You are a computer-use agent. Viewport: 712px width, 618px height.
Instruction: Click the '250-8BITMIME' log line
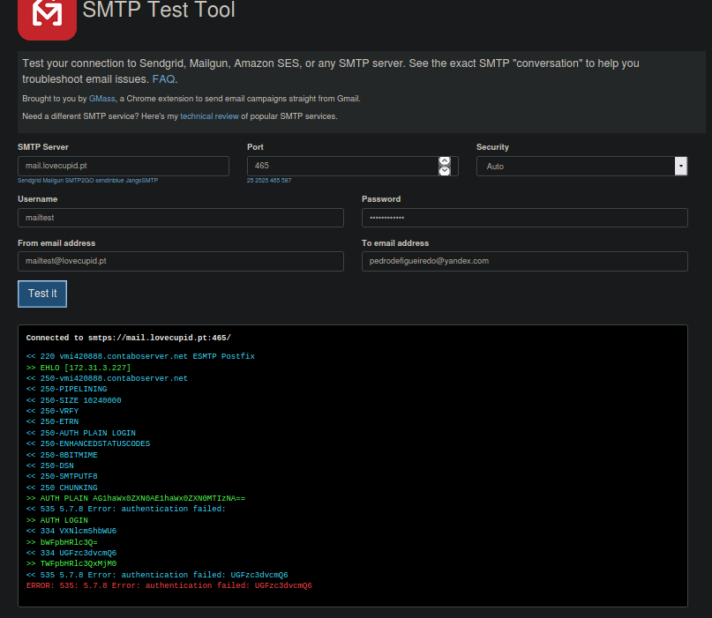[62, 455]
